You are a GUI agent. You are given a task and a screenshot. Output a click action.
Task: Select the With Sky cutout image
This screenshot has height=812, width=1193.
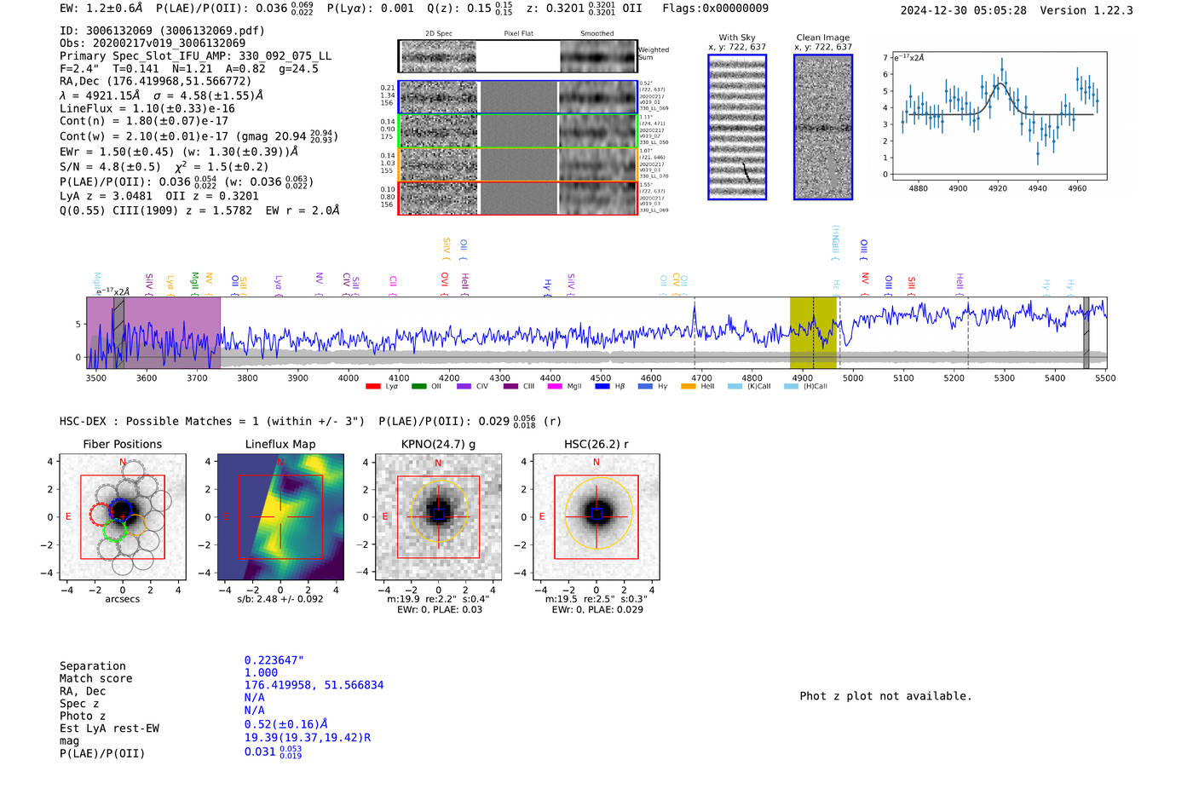pyautogui.click(x=737, y=127)
